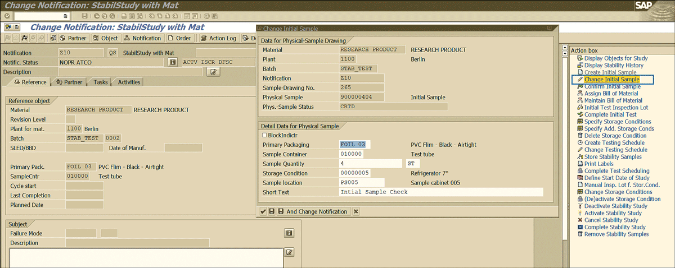The image size is (675, 268).
Task: Click Change Testing Schedule
Action: [615, 150]
